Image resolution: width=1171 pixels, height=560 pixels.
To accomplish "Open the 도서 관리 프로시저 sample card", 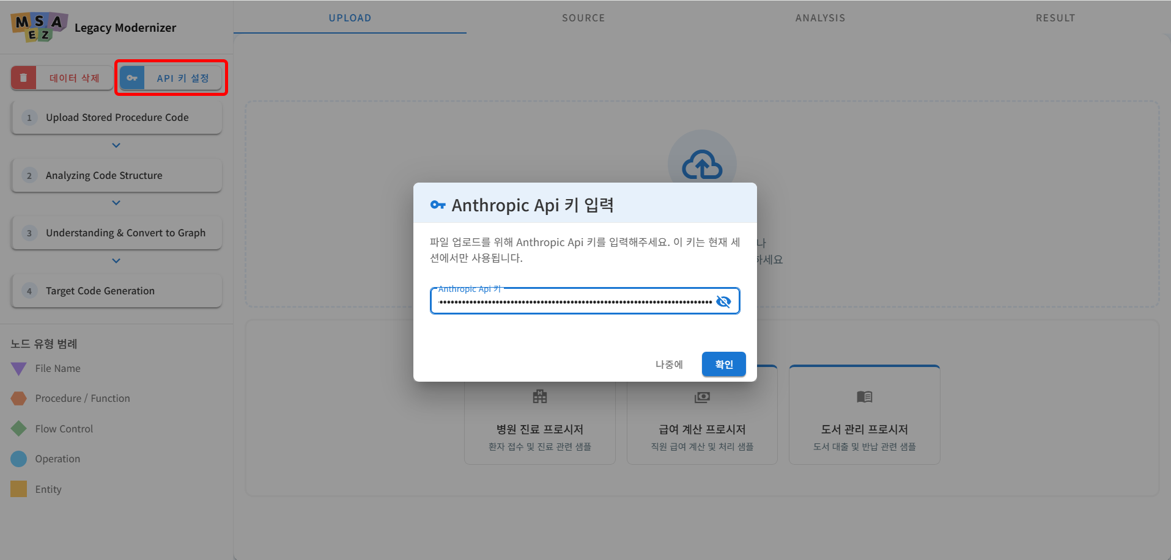I will [x=865, y=415].
